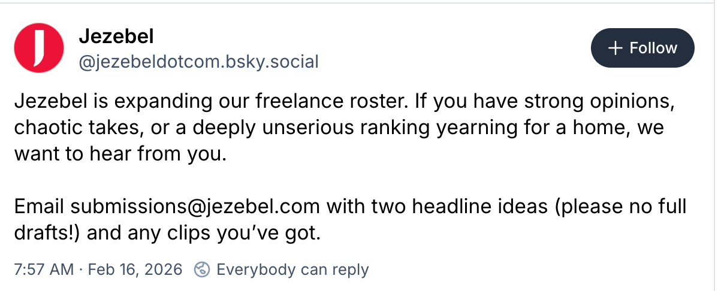Open the 7:57 AM post timestamp

tap(43, 269)
